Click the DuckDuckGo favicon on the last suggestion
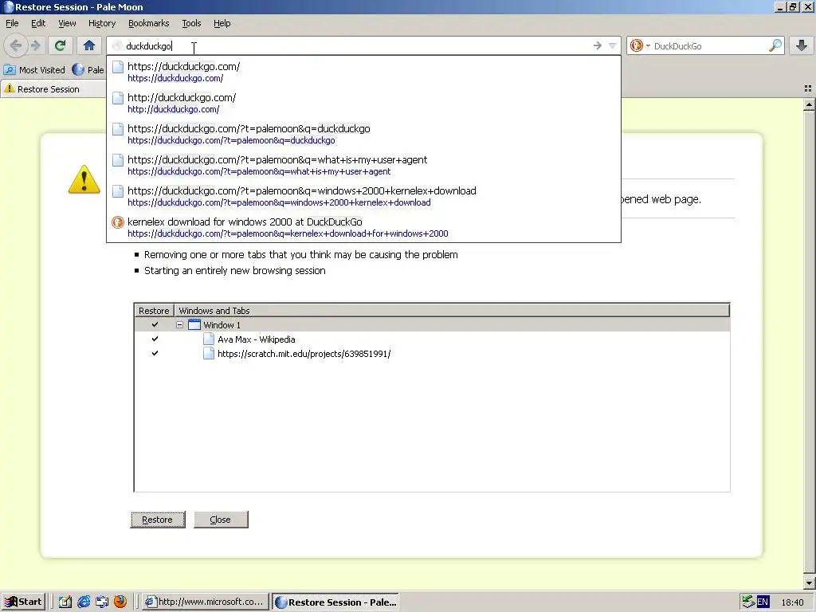816x612 pixels. 118,223
